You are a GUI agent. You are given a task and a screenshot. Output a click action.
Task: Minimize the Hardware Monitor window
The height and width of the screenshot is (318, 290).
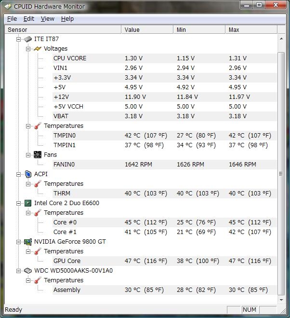point(247,5)
